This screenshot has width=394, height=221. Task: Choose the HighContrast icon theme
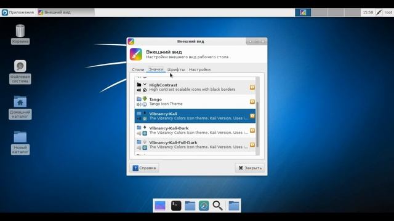click(195, 87)
